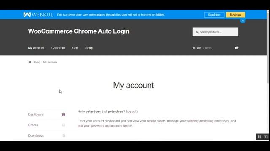
Task: Pause the video playback
Action: 259,137
